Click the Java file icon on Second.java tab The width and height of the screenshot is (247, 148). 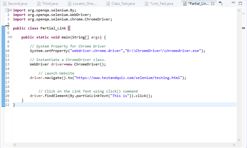coord(5,4)
